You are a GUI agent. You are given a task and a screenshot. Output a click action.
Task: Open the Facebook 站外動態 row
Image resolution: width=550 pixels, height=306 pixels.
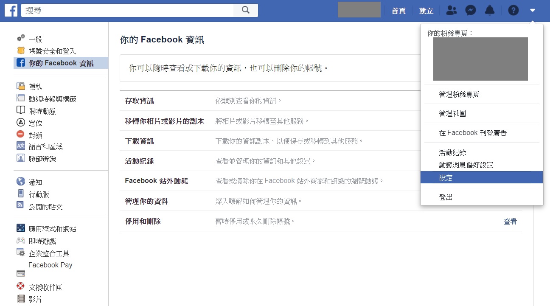coord(321,181)
